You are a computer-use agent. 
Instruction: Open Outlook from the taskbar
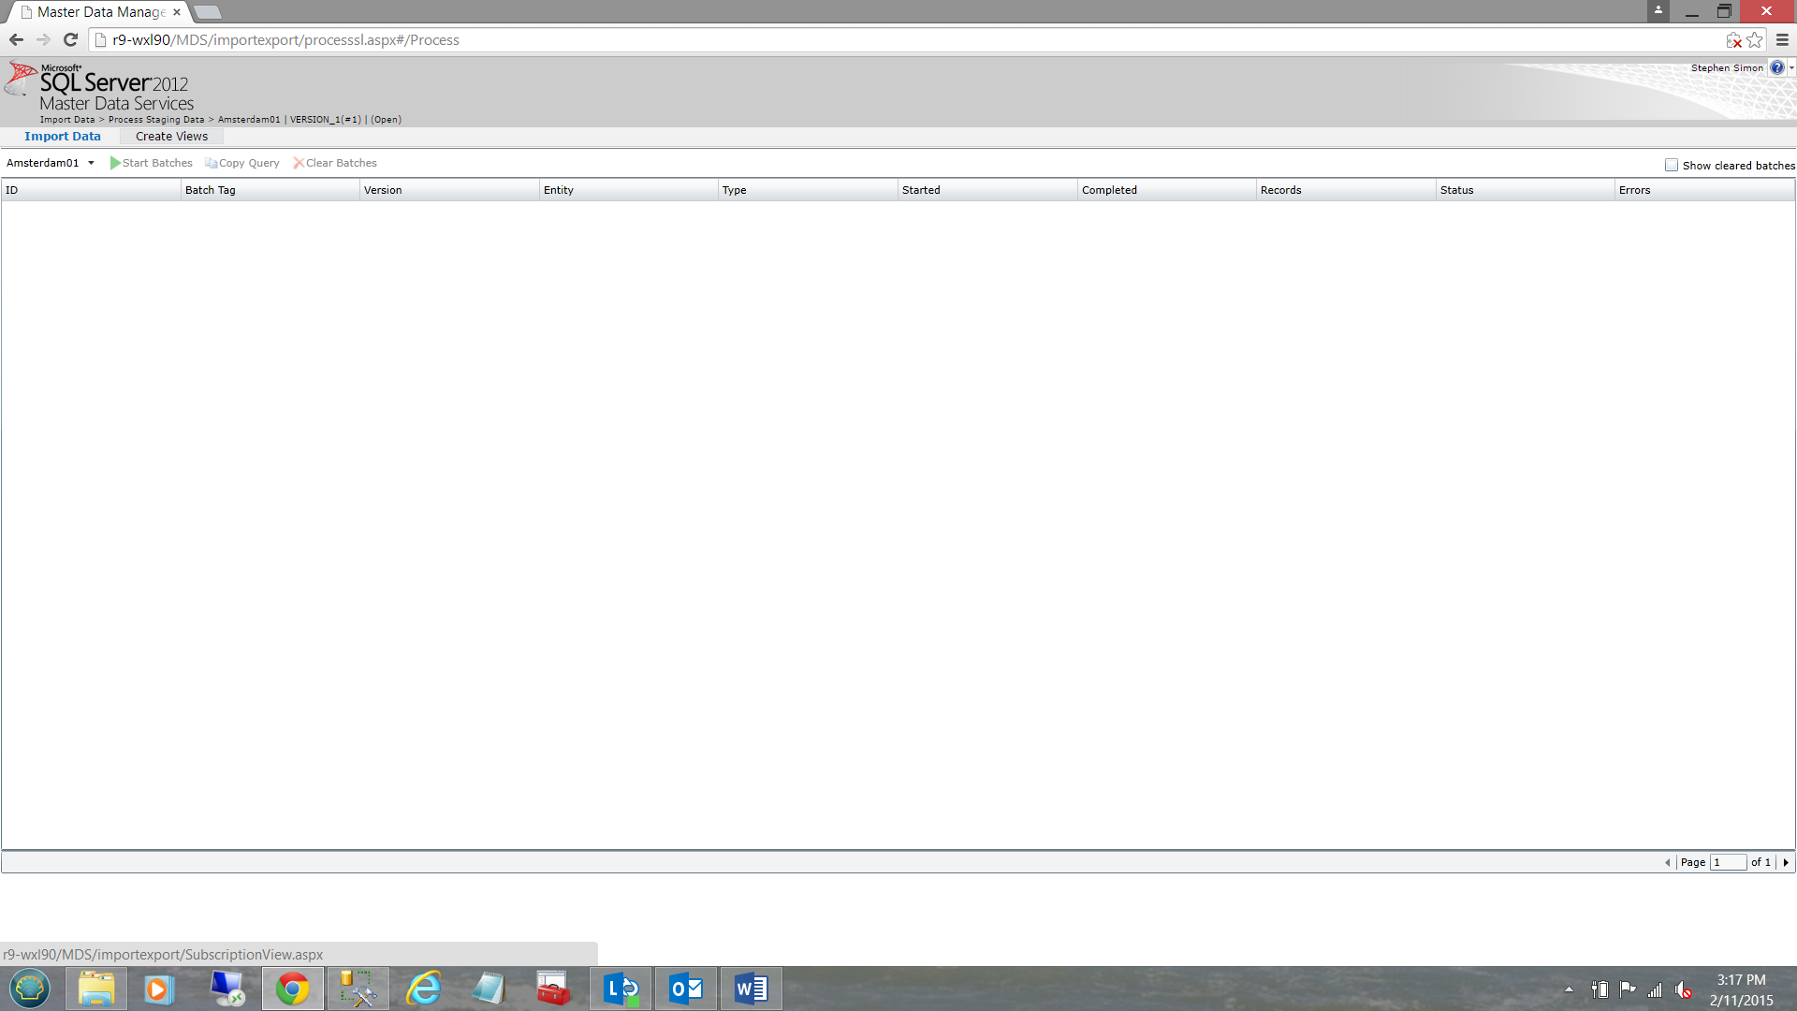click(x=686, y=989)
